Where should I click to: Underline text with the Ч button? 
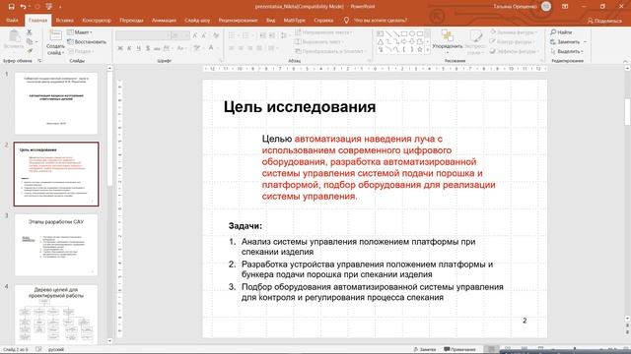click(138, 48)
